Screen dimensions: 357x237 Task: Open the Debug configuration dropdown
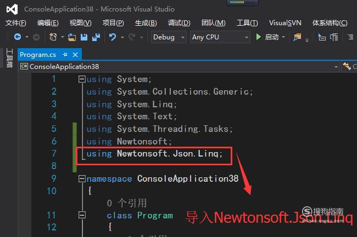coord(169,37)
